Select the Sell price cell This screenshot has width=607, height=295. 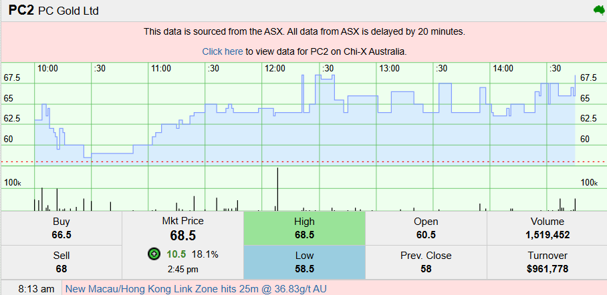coord(61,262)
